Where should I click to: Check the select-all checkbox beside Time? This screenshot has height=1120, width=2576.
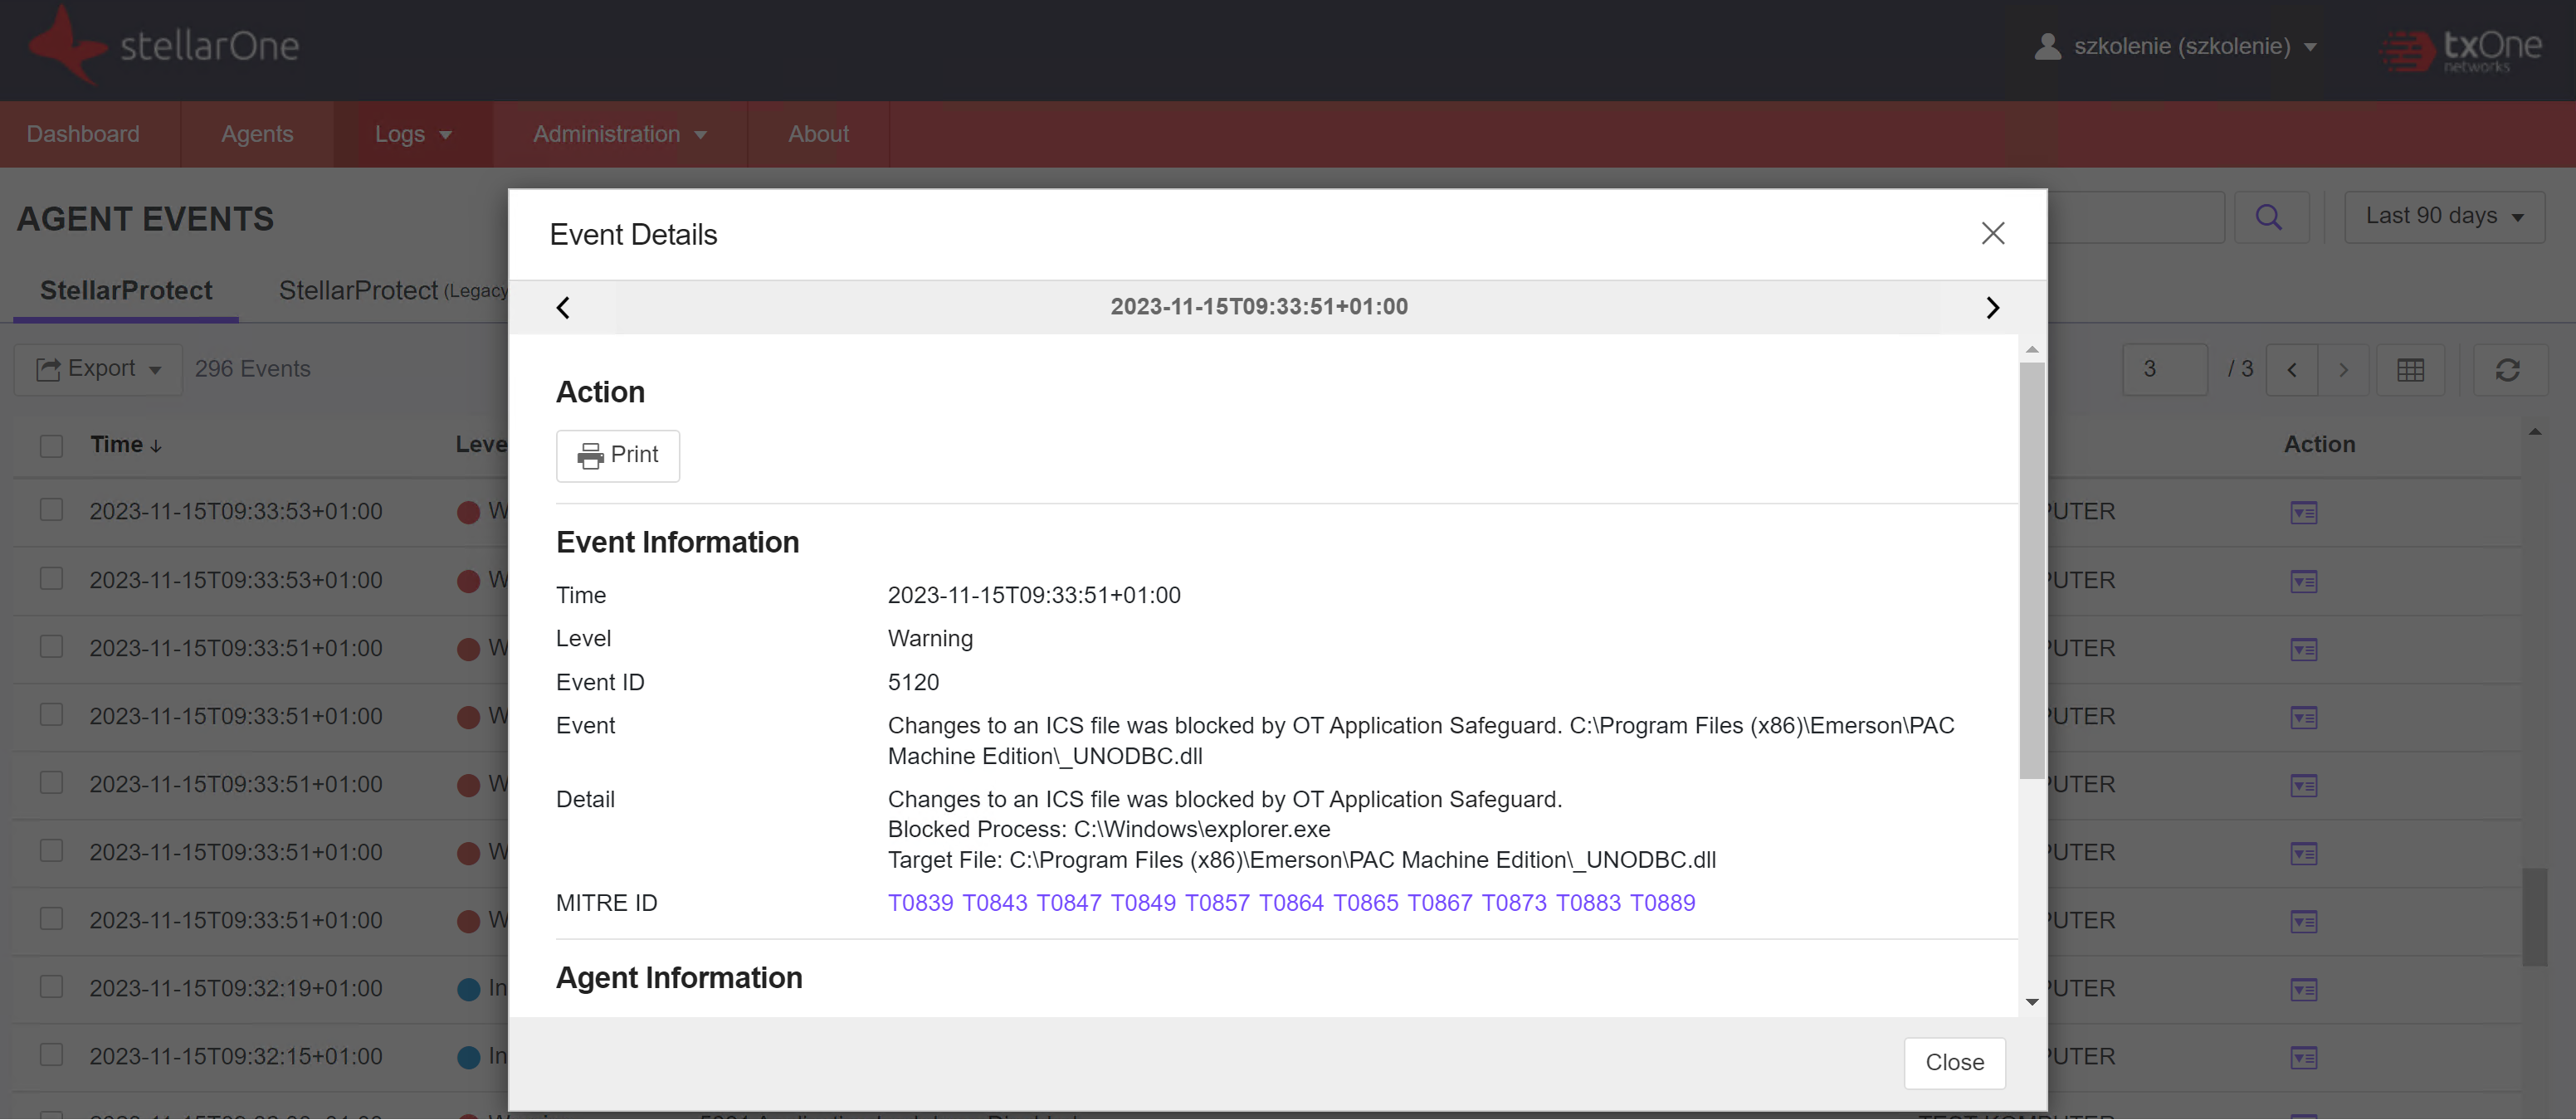51,445
